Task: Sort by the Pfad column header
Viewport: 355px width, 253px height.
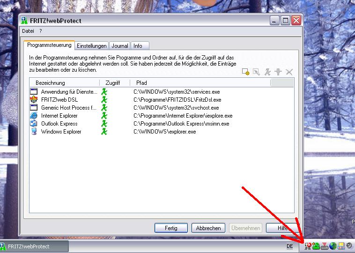Action: point(200,83)
